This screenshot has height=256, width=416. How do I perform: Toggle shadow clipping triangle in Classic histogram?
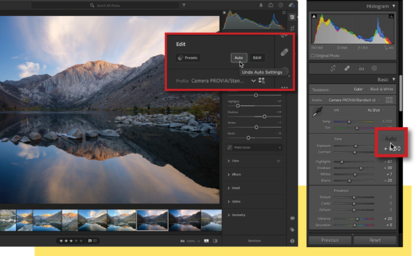[314, 16]
